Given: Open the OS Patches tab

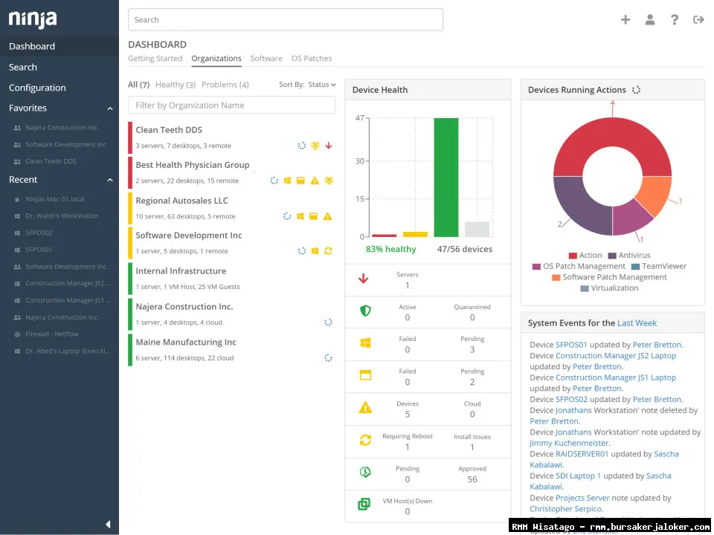Looking at the screenshot, I should tap(312, 58).
